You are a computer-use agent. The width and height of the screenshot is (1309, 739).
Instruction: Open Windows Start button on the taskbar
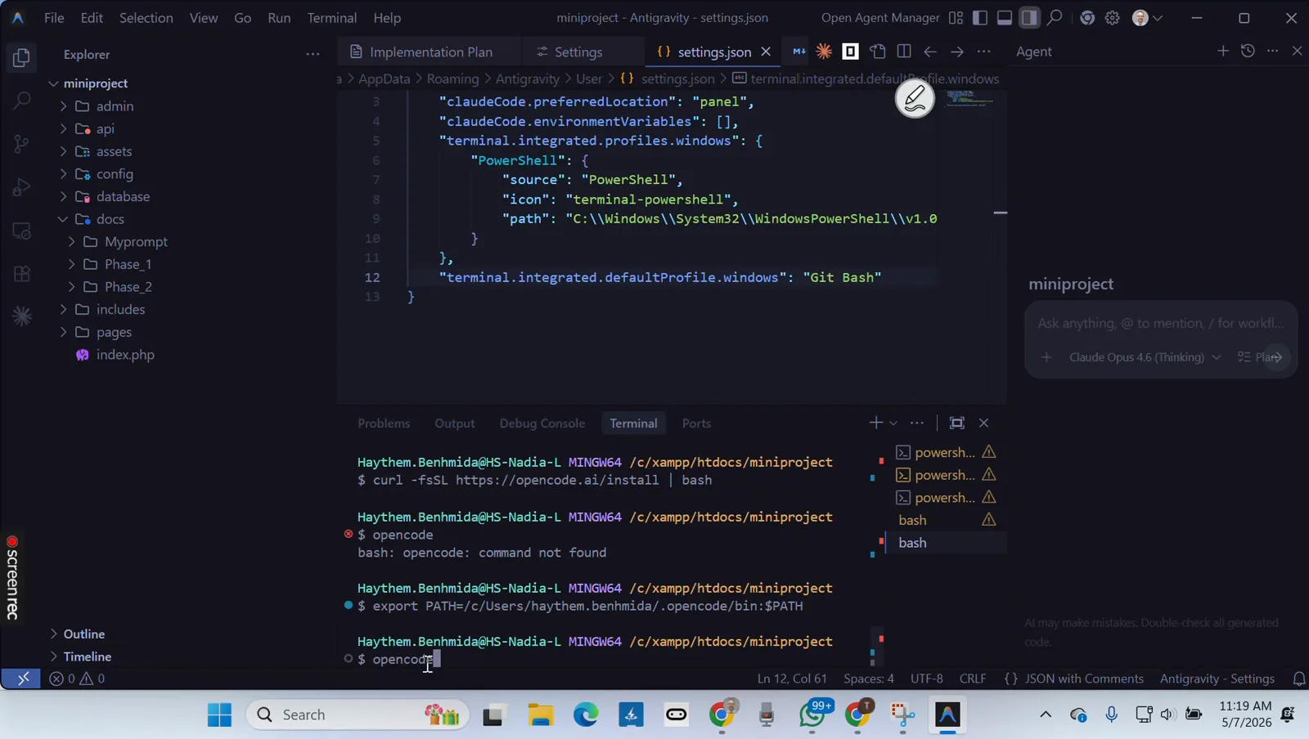point(219,714)
